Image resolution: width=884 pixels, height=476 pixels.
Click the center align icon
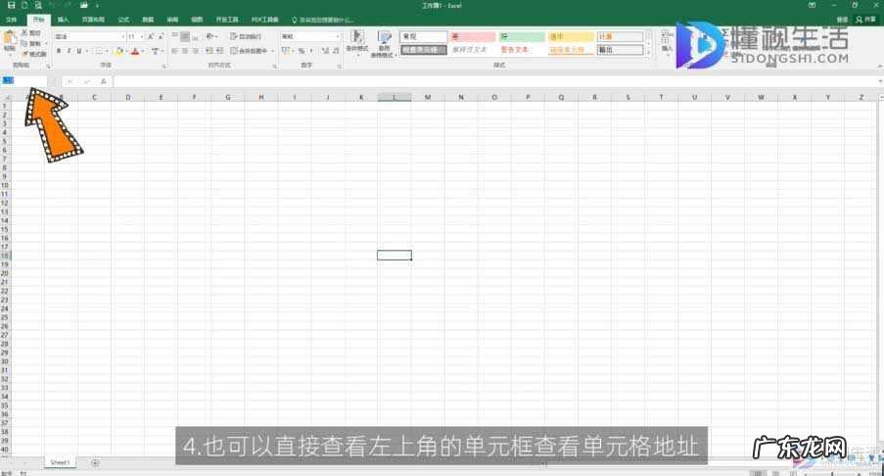[185, 51]
